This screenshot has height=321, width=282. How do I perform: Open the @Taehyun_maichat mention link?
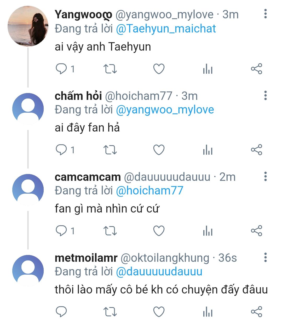click(x=166, y=29)
